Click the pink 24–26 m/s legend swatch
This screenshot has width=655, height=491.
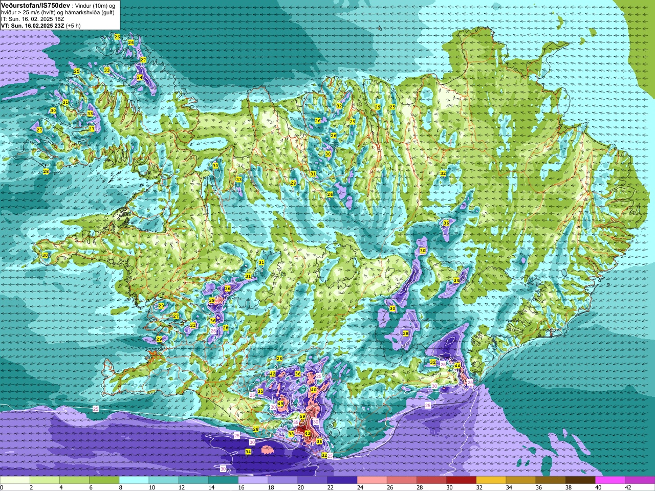(372, 480)
